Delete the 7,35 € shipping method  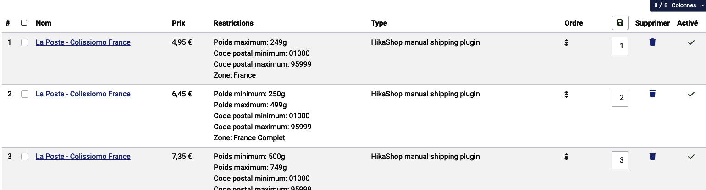(x=652, y=156)
